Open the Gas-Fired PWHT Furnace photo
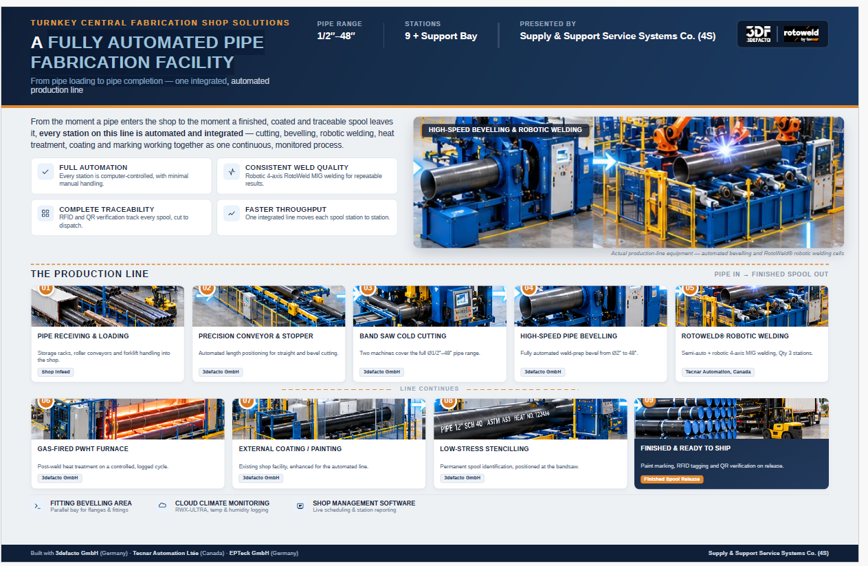The height and width of the screenshot is (566, 868). click(128, 419)
